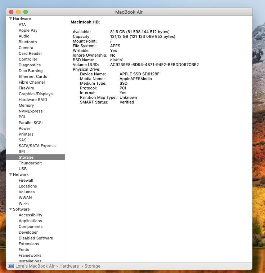Select NVMExpress in the sidebar
This screenshot has height=273, width=265.
tap(31, 111)
